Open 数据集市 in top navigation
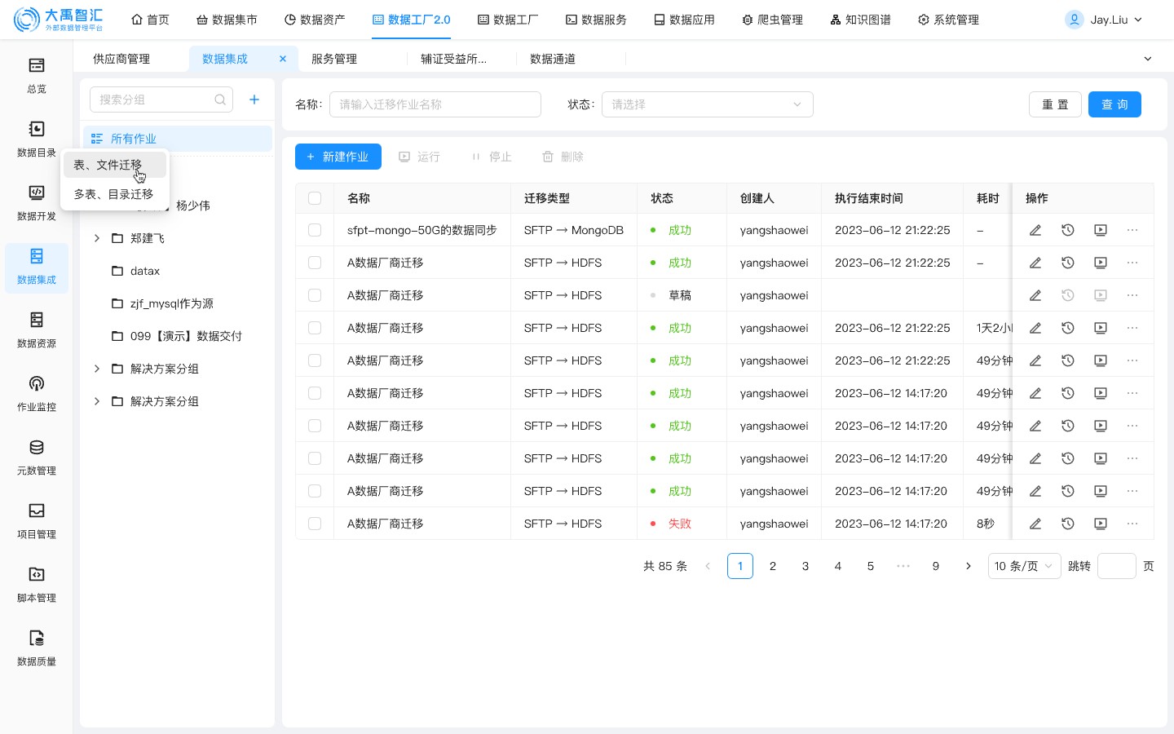 227,20
